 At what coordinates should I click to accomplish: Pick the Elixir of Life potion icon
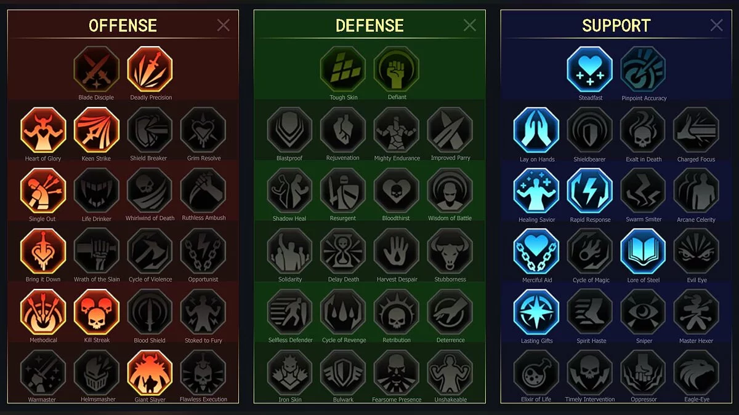[536, 373]
